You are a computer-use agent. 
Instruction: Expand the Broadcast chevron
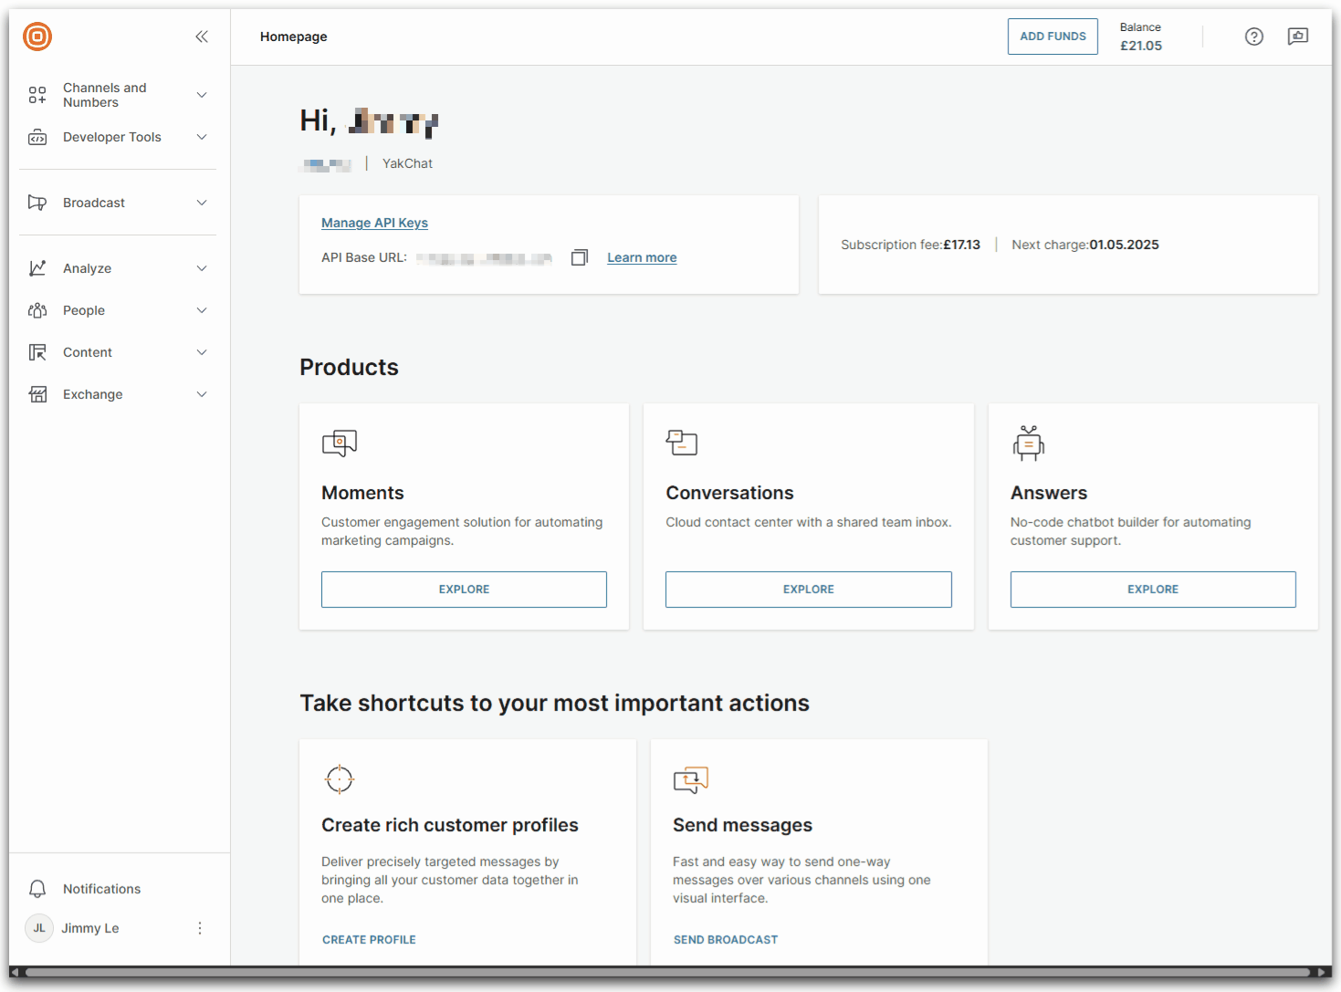[x=202, y=203]
